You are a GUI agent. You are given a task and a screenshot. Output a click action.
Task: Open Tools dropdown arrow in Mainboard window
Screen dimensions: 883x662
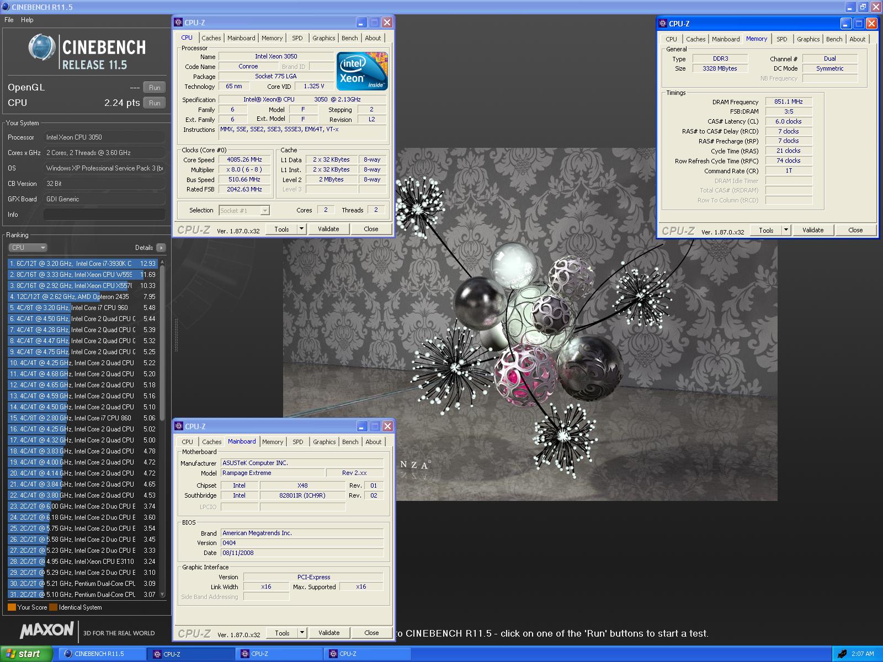[302, 633]
